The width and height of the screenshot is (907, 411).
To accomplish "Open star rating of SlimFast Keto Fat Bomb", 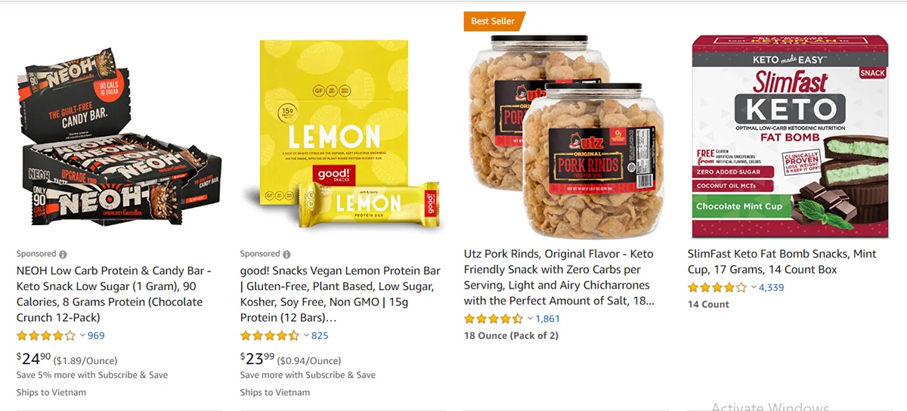I will [717, 287].
